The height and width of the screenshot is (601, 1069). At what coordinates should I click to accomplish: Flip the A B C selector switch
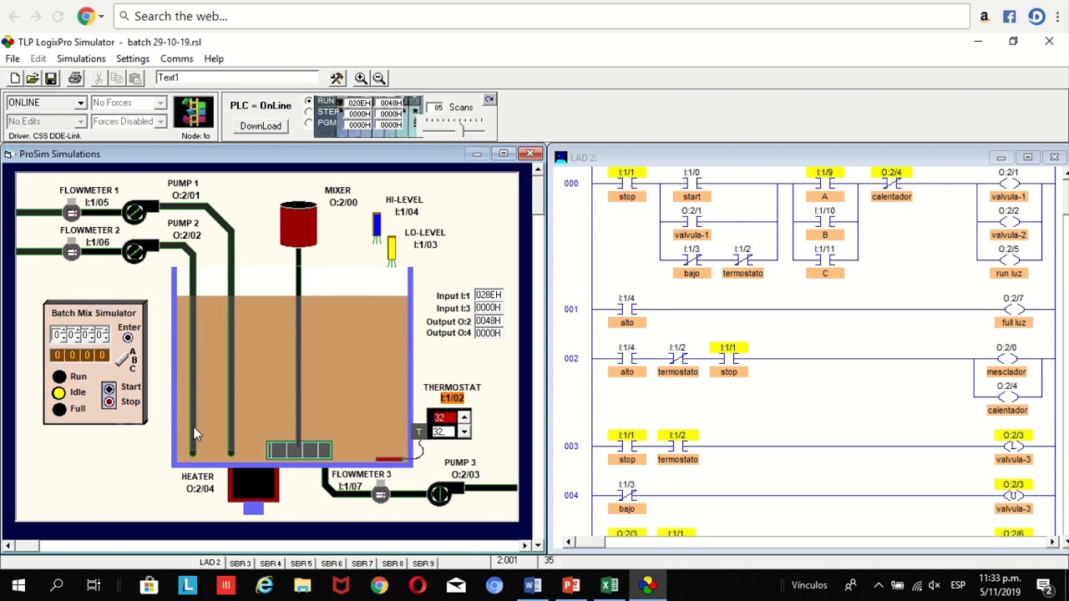click(123, 359)
